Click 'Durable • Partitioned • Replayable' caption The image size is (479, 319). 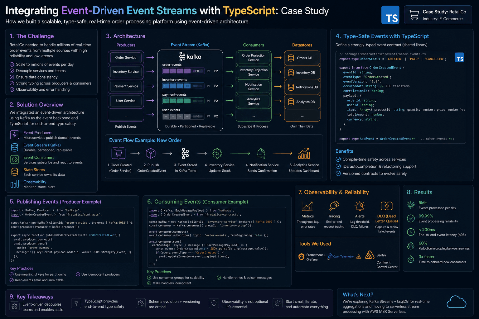(x=190, y=126)
